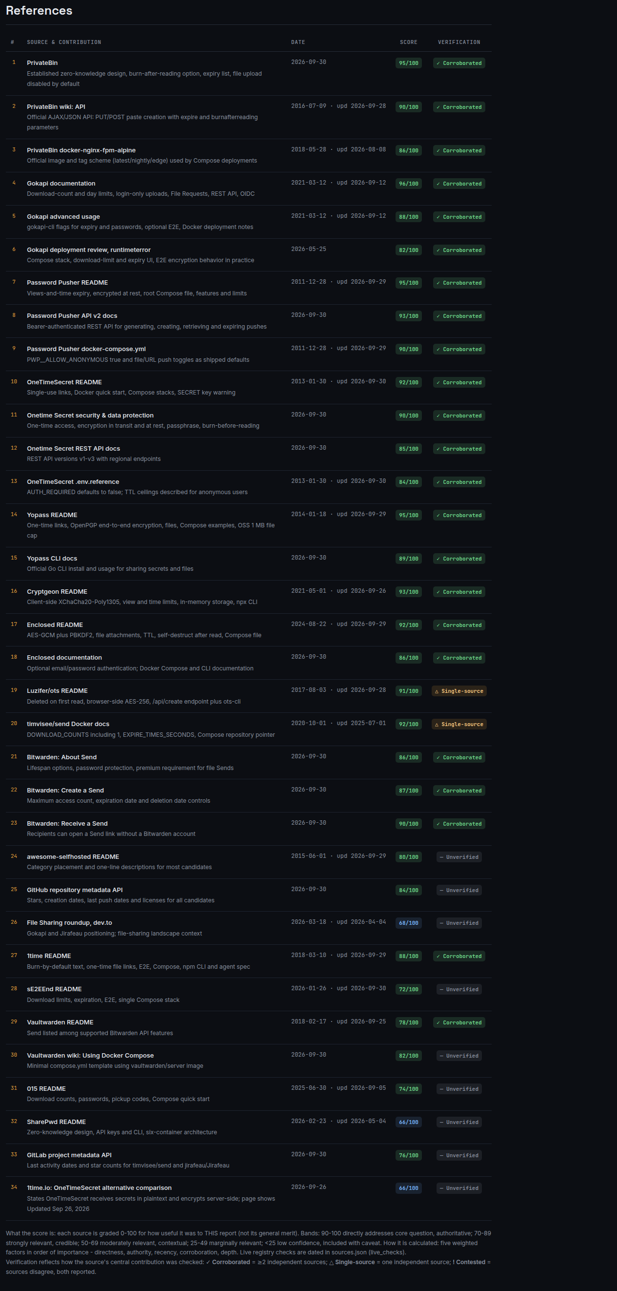Click the 72/100 score for sE2EEnd README
Image resolution: width=617 pixels, height=1291 pixels.
pyautogui.click(x=409, y=989)
